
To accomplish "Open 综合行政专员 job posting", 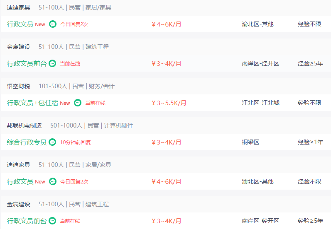I will tap(27, 142).
